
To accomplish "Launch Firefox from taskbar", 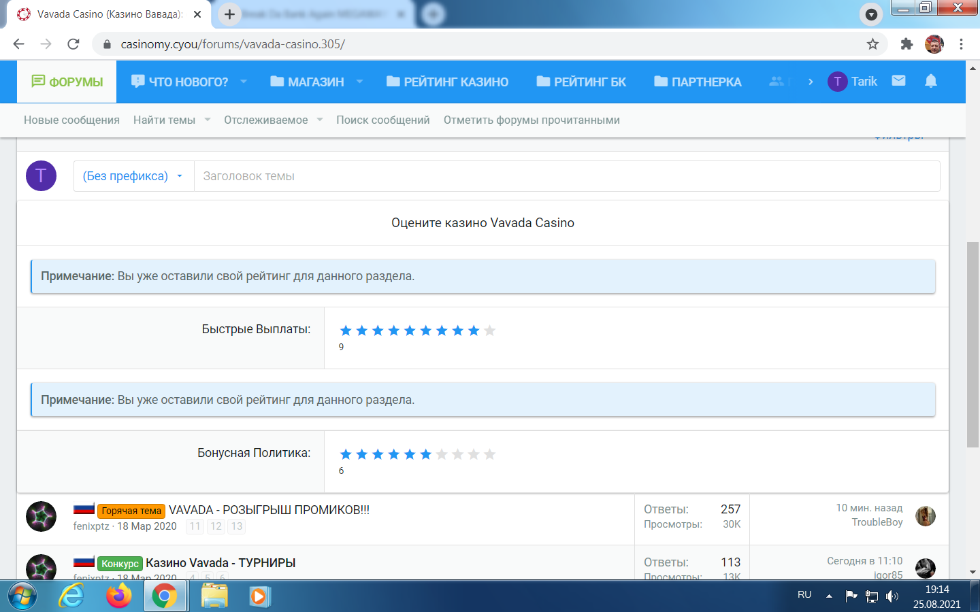I will (x=118, y=596).
